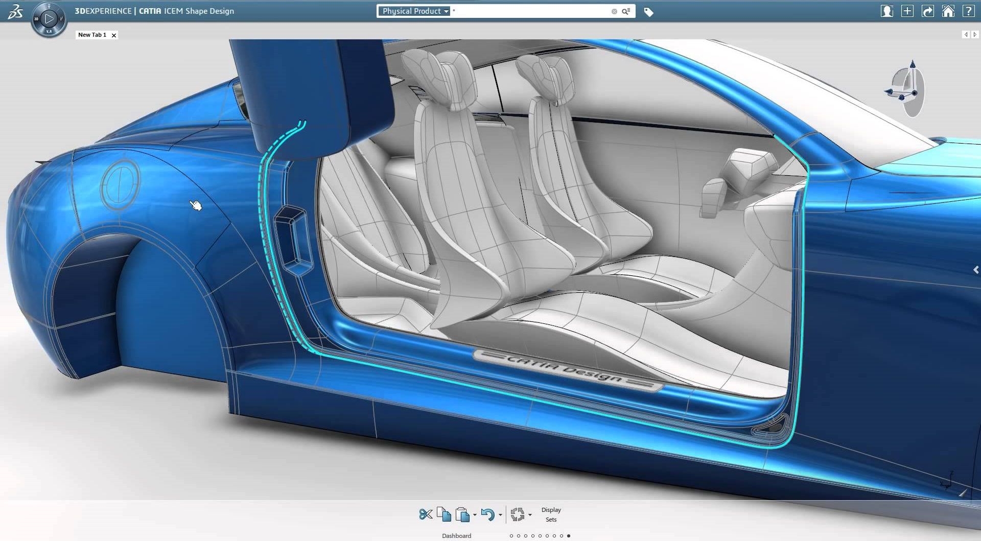Click the Undo arrow icon
Screen dimensions: 981x541
click(488, 514)
